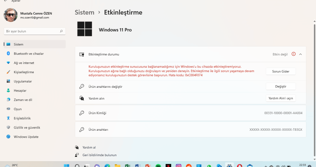Click the Yardım Alın'ı açın button

click(x=281, y=98)
